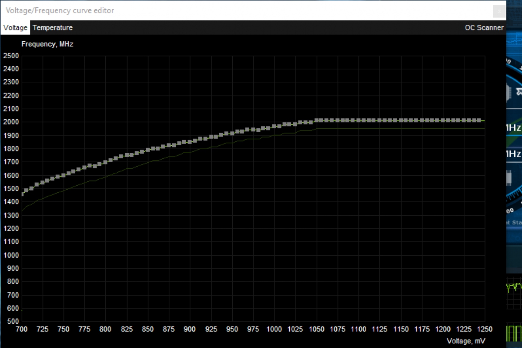Select the Voltage tab
The height and width of the screenshot is (348, 522).
click(x=15, y=27)
